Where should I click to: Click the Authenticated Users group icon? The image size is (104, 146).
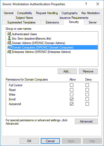click(x=9, y=34)
